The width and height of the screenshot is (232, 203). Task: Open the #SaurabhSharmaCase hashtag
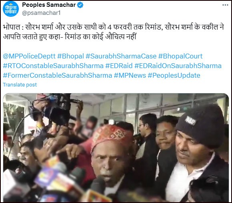[x=121, y=56]
